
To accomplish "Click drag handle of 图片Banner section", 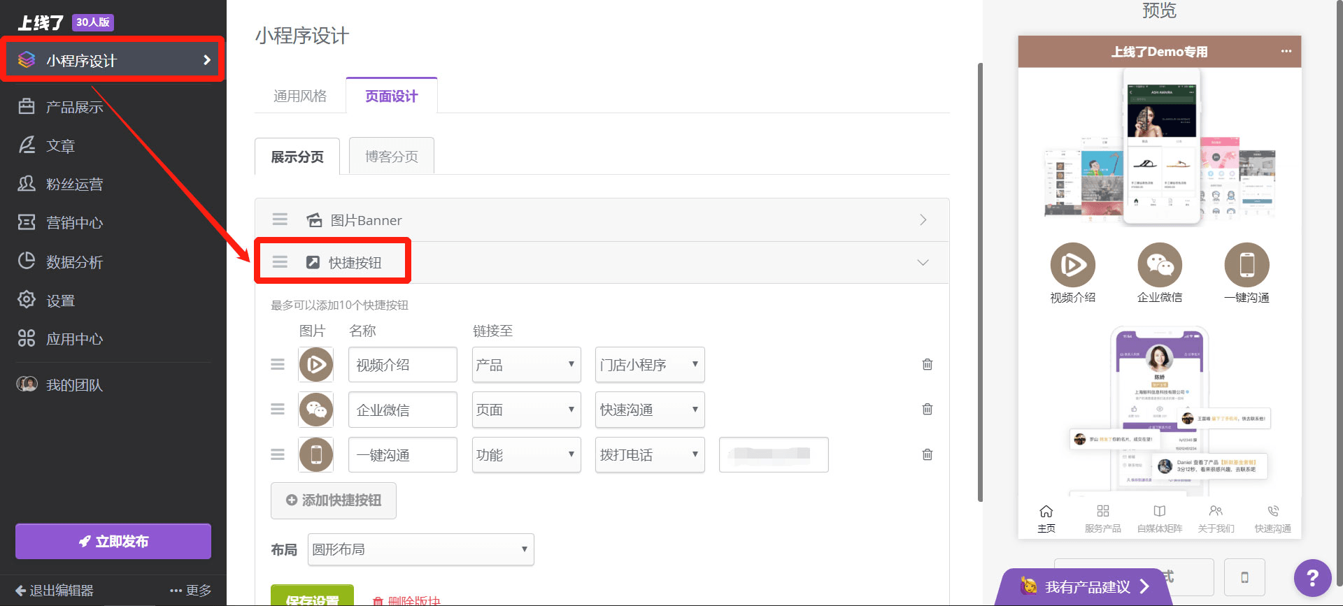I will [280, 219].
